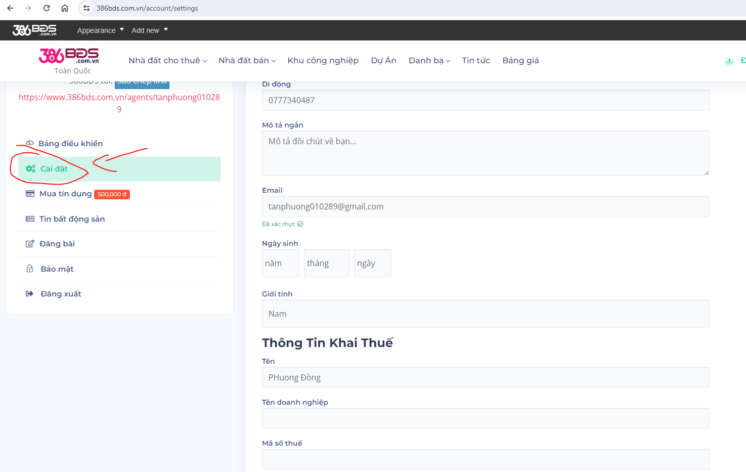Click the gears icon beside Cài đặt

pos(31,169)
